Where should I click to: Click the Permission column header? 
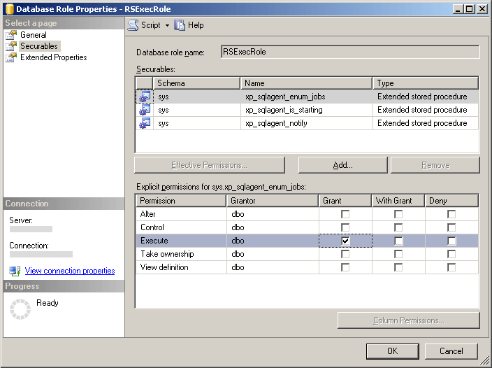pos(181,201)
